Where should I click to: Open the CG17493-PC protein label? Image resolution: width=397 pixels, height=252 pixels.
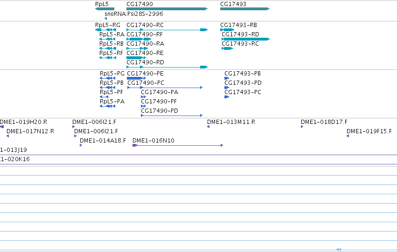click(243, 92)
